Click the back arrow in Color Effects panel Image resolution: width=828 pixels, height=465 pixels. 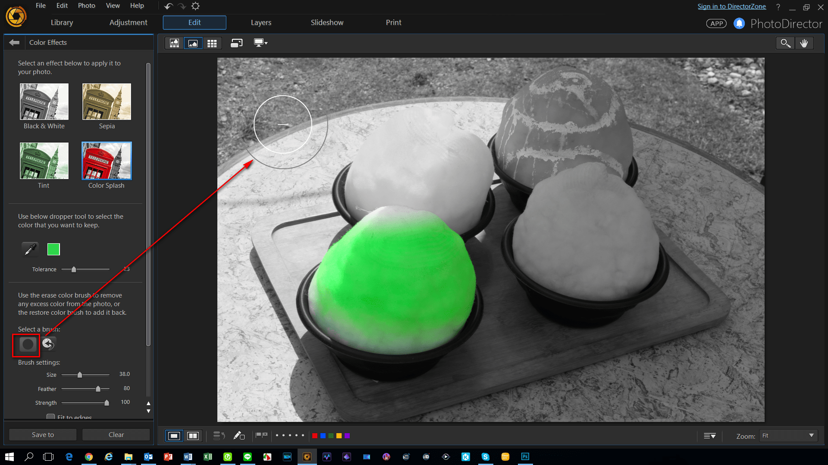[x=14, y=42]
